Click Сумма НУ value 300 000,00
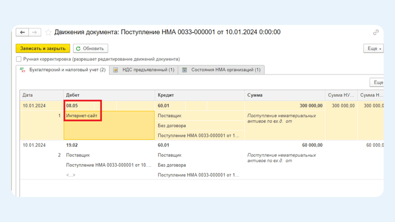Image resolution: width=395 pixels, height=222 pixels. [x=343, y=105]
